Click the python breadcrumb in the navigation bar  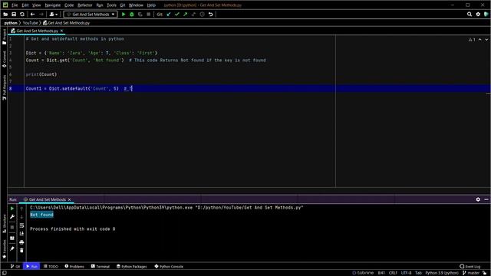[11, 23]
